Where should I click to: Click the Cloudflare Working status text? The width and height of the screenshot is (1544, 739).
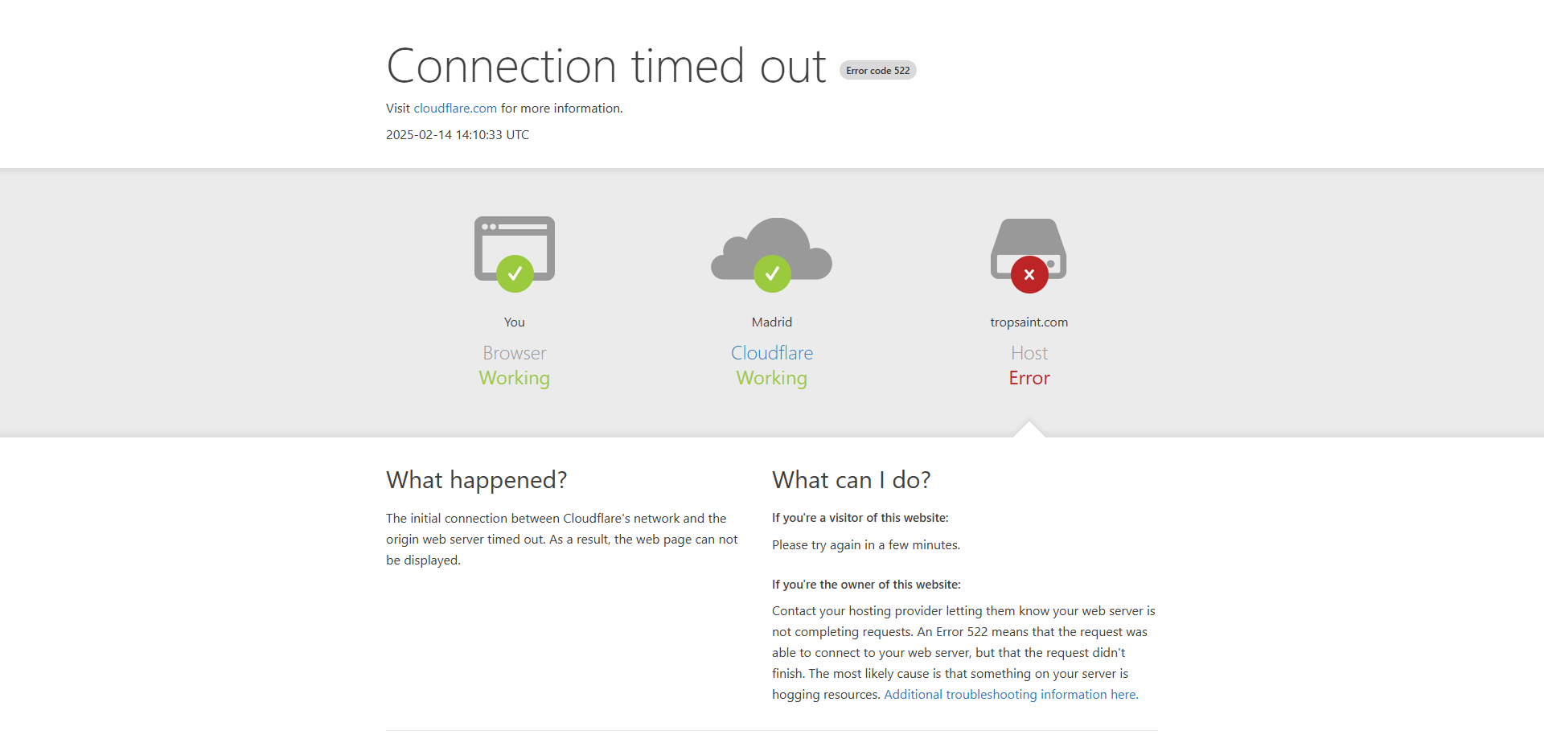pos(772,378)
